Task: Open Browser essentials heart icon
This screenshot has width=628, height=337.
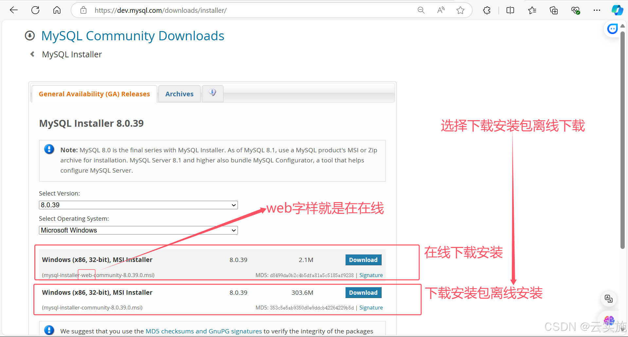Action: (x=576, y=10)
